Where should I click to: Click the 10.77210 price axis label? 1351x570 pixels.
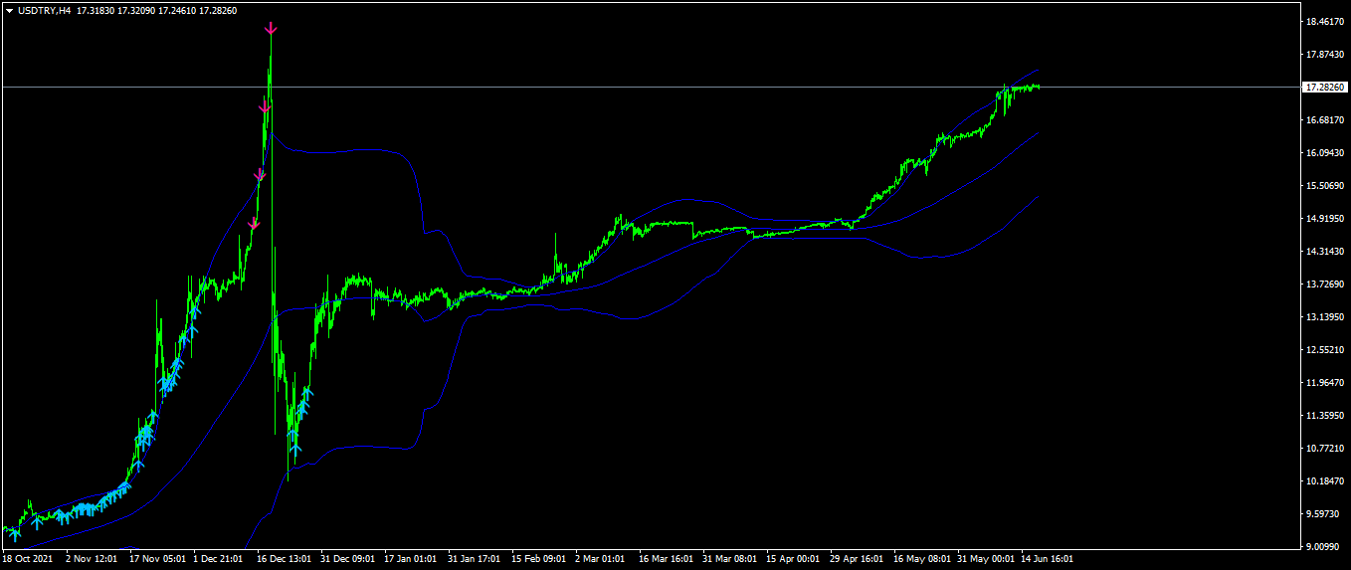pyautogui.click(x=1326, y=449)
